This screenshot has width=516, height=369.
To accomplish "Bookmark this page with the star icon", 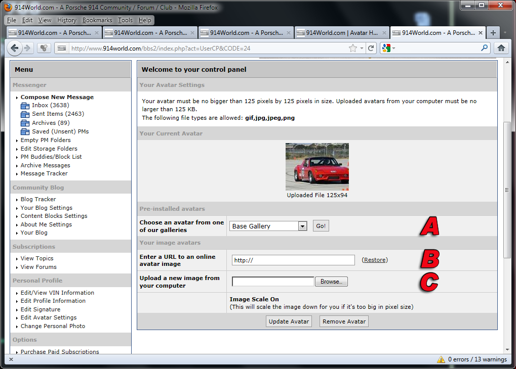I will coord(353,49).
